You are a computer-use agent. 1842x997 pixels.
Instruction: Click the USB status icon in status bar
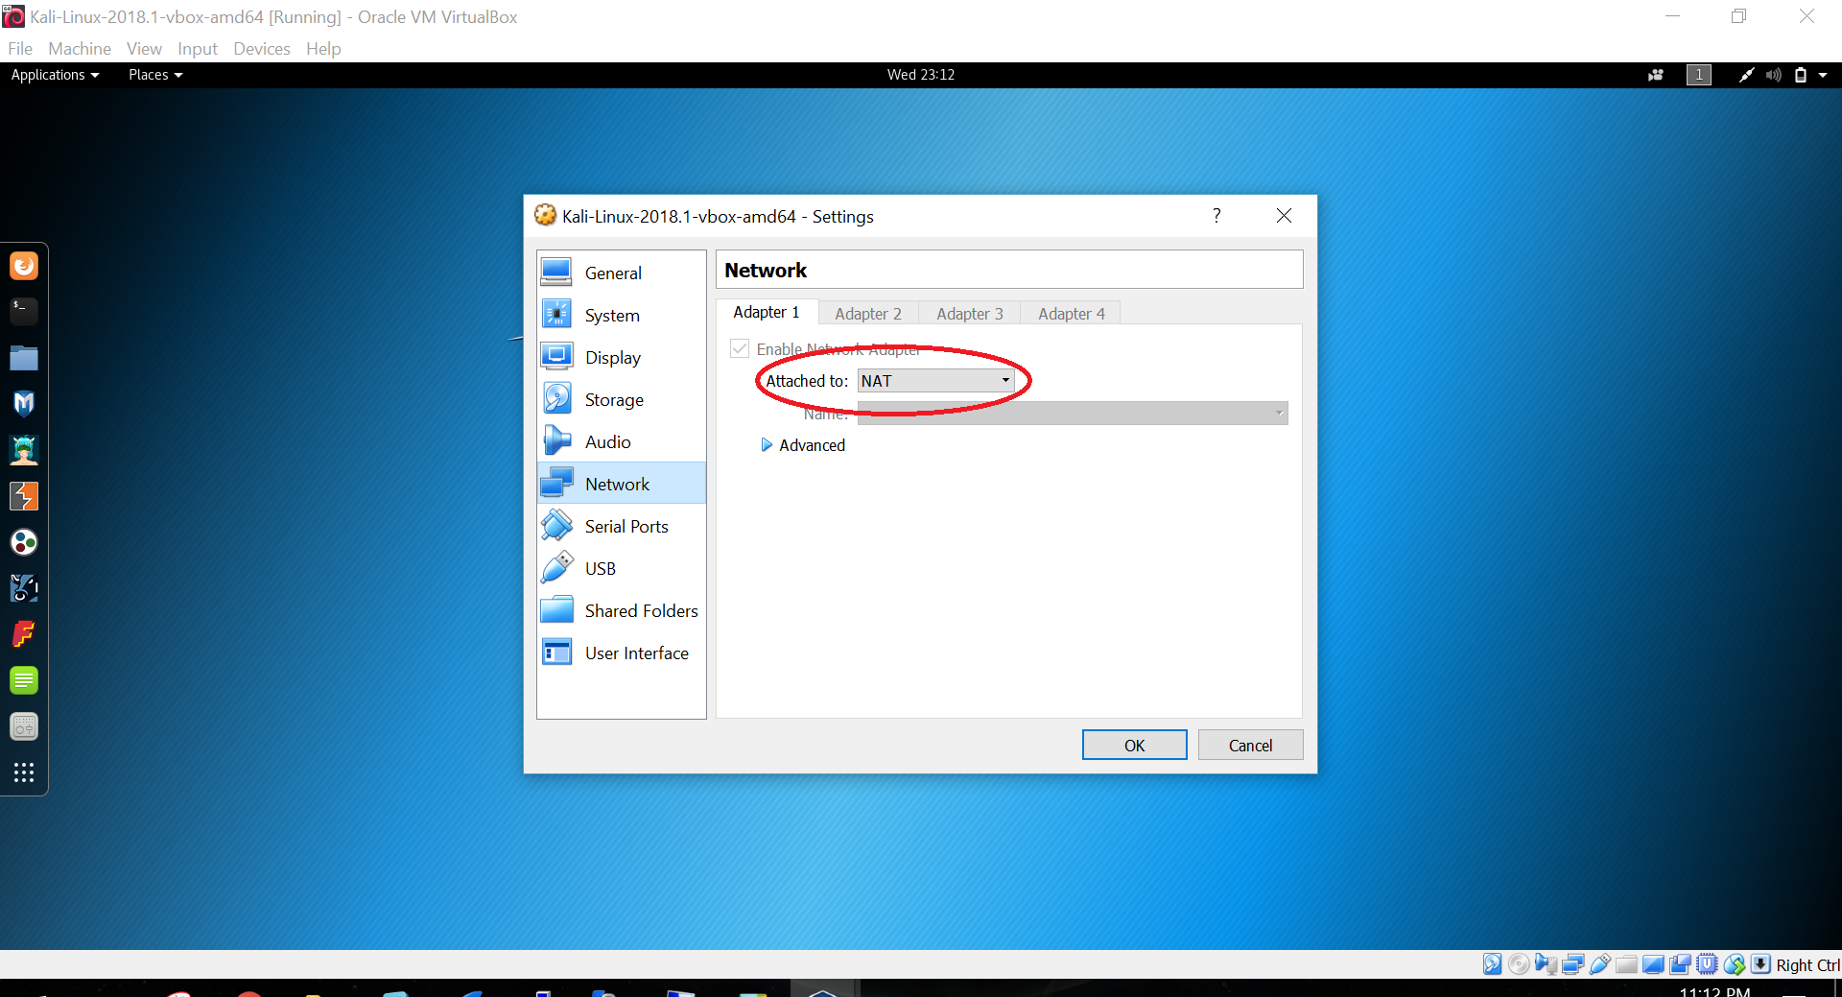click(1599, 964)
